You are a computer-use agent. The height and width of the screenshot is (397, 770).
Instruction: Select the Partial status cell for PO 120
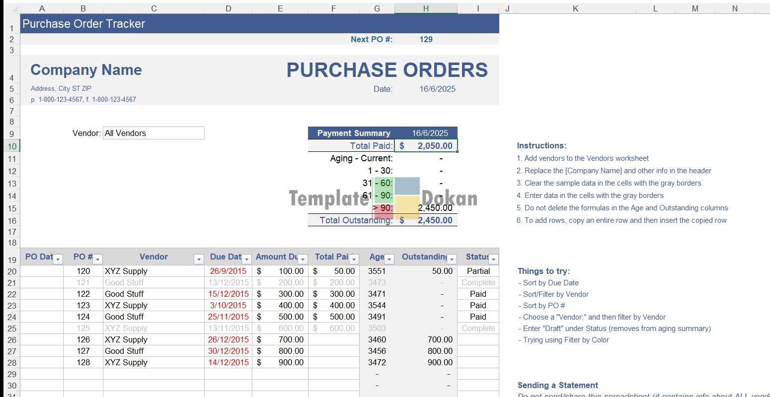tap(478, 271)
